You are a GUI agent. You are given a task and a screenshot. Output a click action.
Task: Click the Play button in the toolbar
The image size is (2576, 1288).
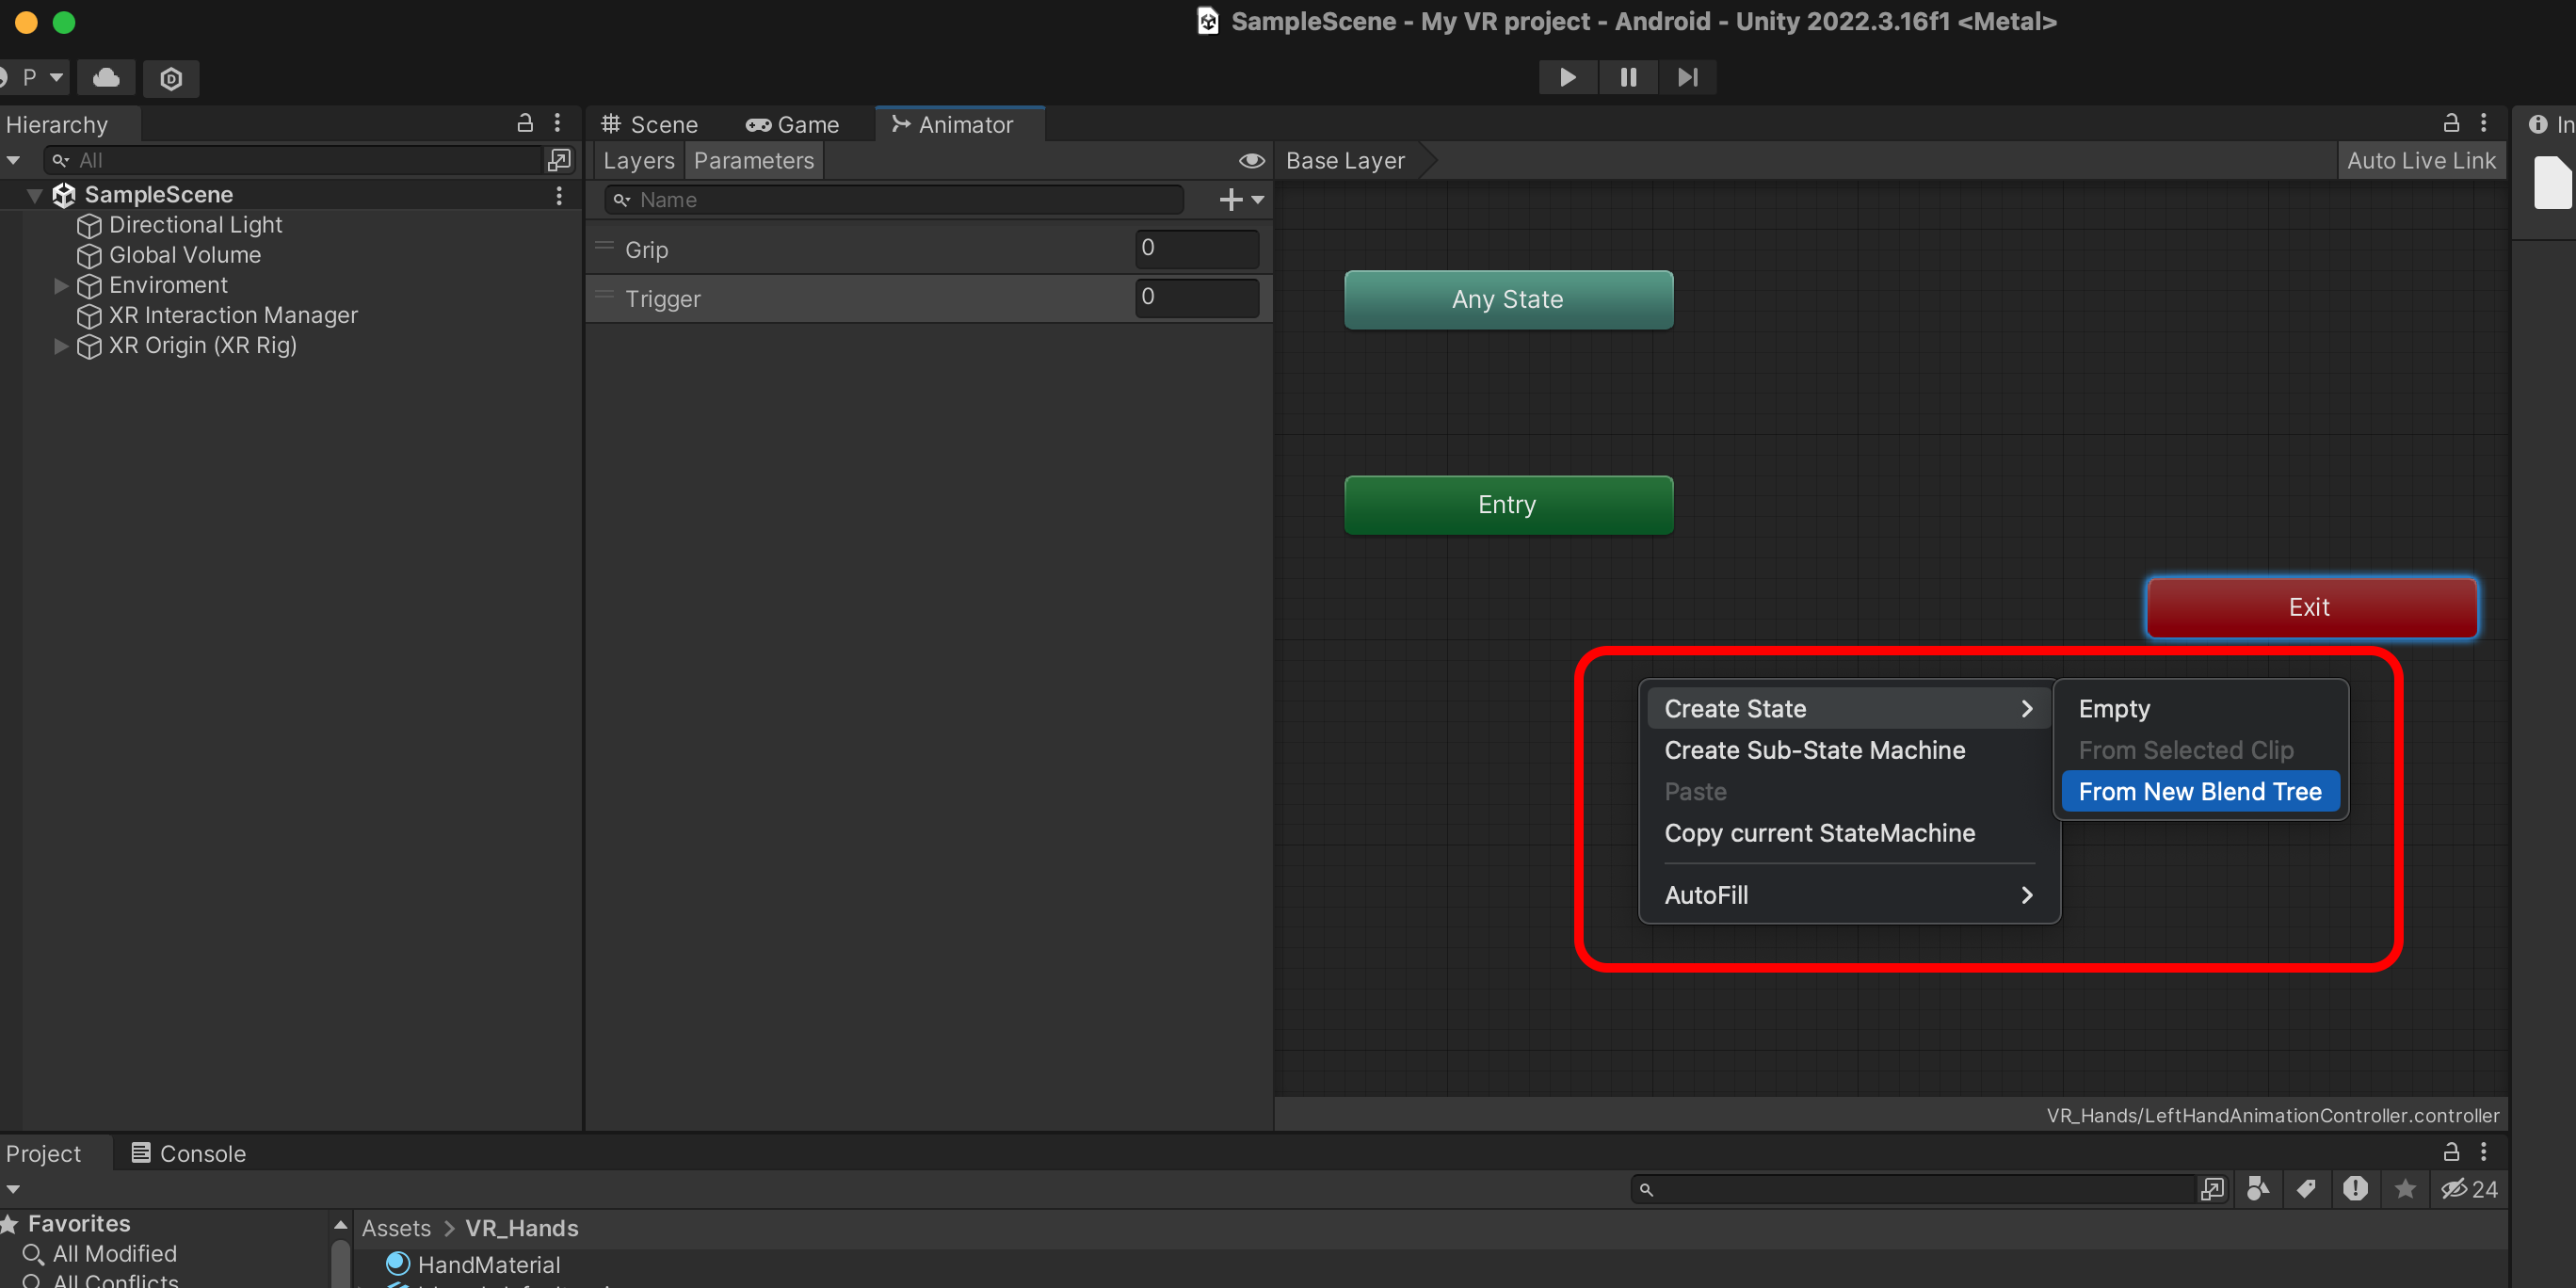point(1567,77)
